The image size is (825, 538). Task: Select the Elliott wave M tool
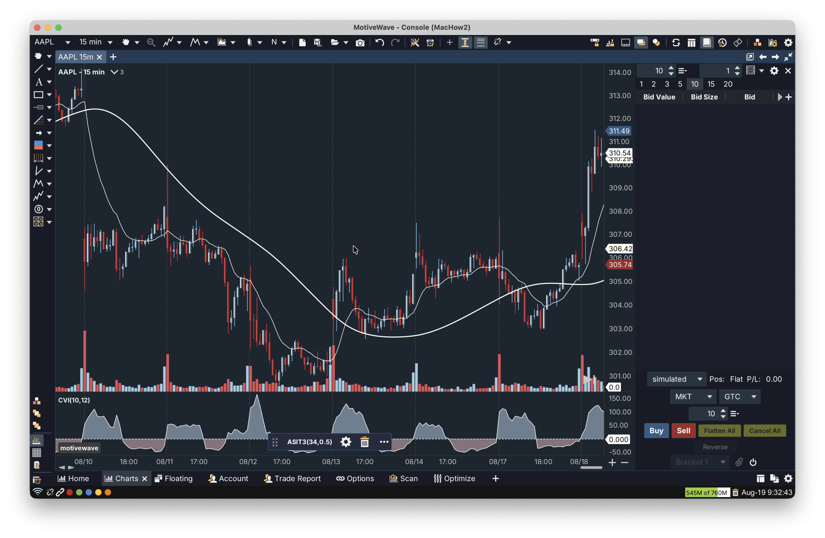[38, 183]
